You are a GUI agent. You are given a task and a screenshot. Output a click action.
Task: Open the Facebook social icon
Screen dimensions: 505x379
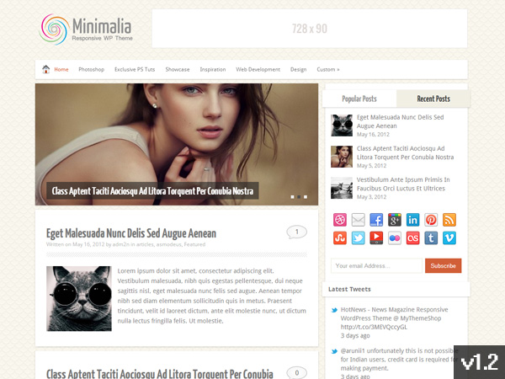(x=376, y=220)
